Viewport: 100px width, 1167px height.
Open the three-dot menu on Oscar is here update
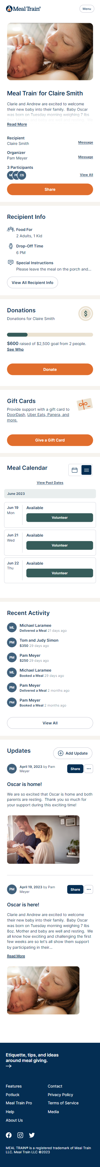click(89, 877)
